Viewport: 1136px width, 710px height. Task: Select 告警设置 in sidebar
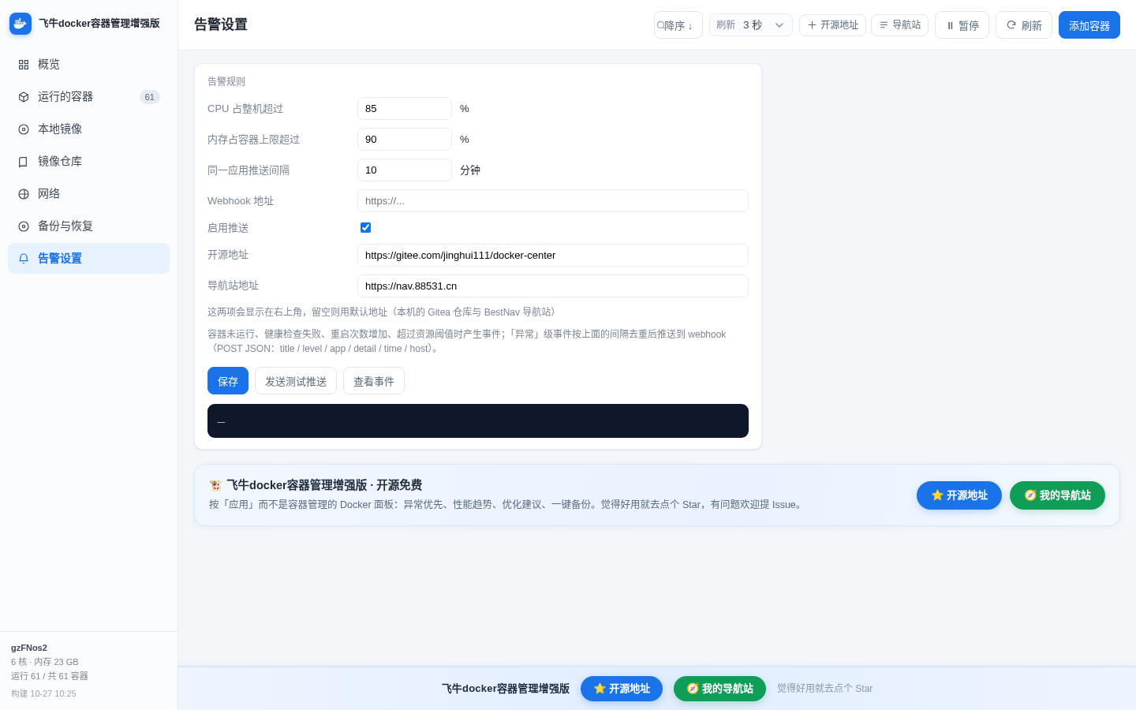tap(88, 259)
